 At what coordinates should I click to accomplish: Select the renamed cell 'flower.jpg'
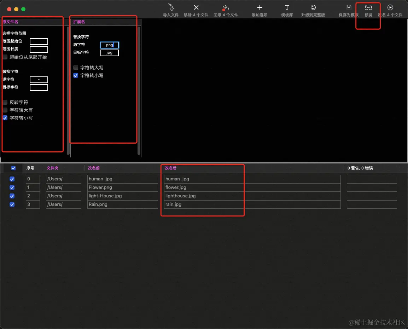252,187
